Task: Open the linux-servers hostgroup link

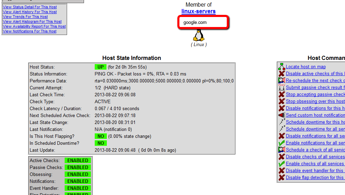Action: tap(198, 11)
